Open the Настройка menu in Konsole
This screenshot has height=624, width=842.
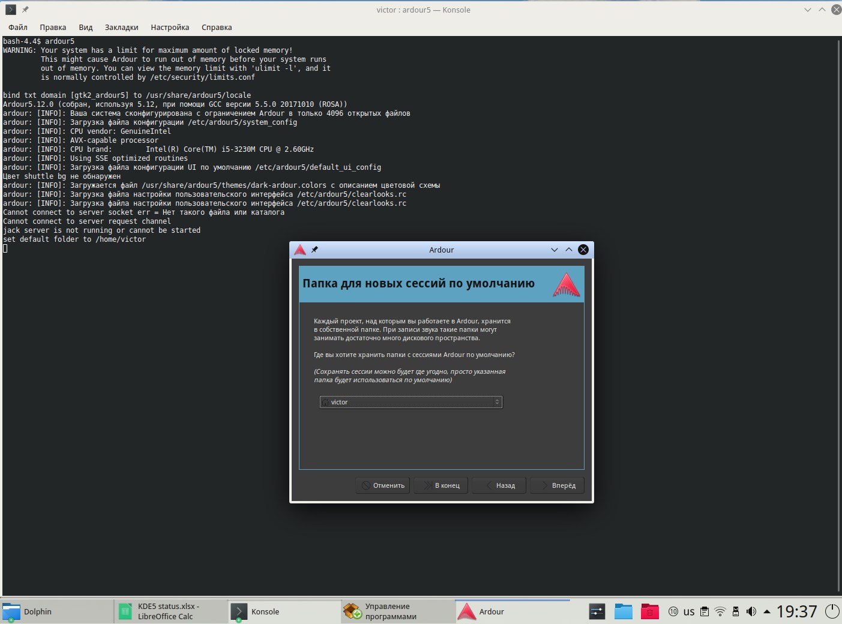click(x=170, y=27)
